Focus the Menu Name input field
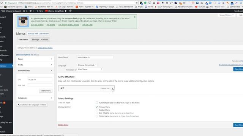Viewport: 243px width, 136px height. [x=95, y=57]
